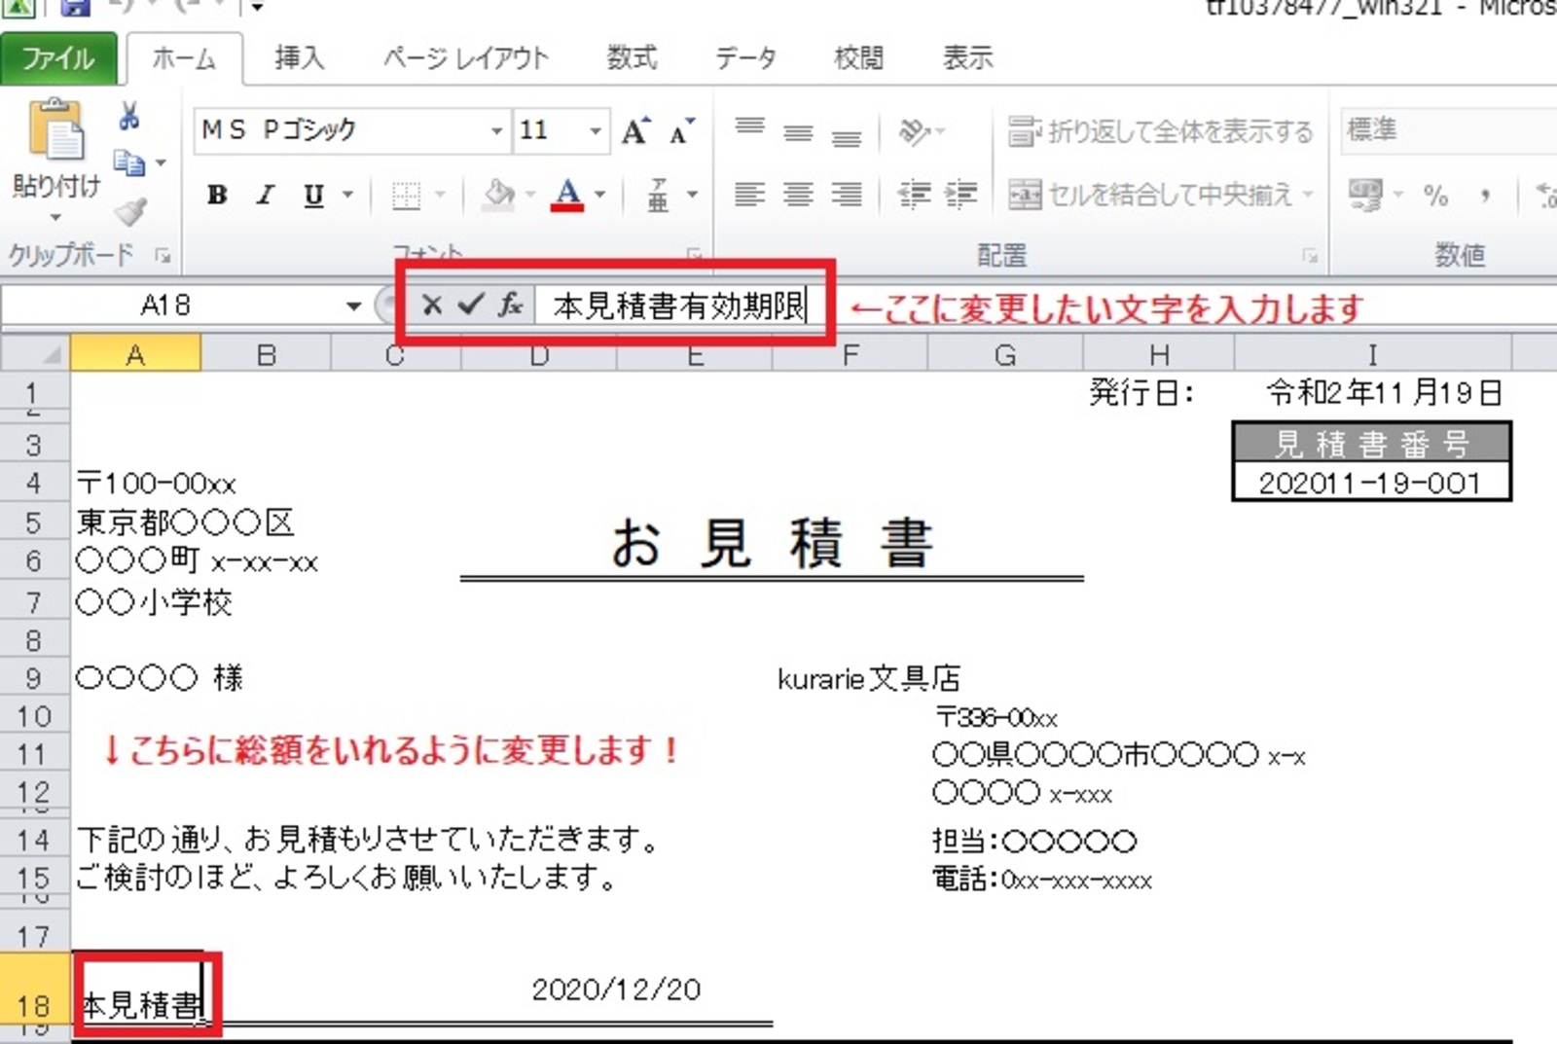This screenshot has width=1557, height=1044.
Task: Open the 標準 number format box
Action: 1448,129
